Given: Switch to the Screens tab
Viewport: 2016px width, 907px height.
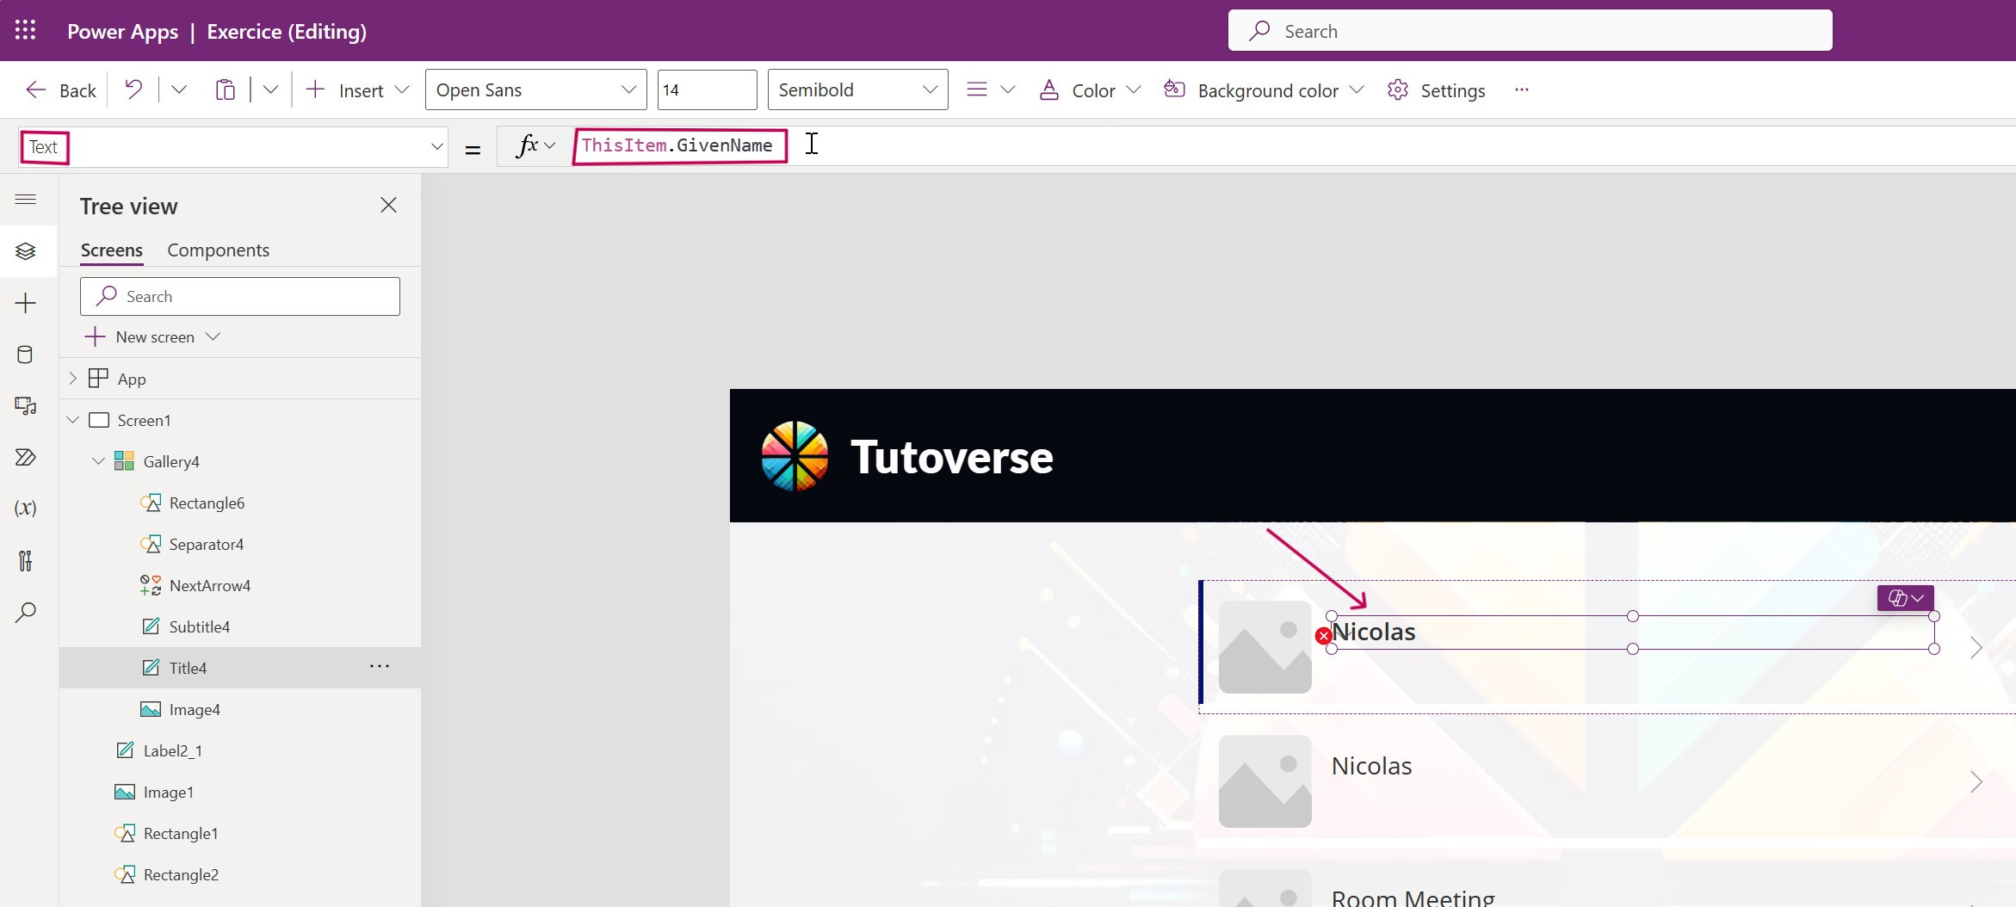Looking at the screenshot, I should click(x=112, y=250).
